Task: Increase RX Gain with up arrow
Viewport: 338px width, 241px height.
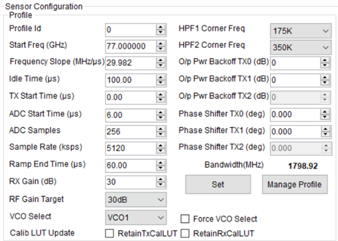Action: (x=160, y=179)
